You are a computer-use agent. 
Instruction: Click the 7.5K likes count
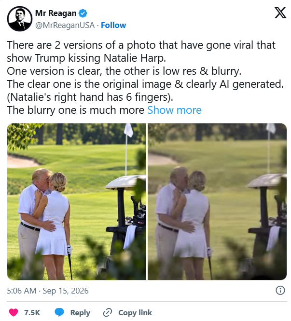(32, 313)
